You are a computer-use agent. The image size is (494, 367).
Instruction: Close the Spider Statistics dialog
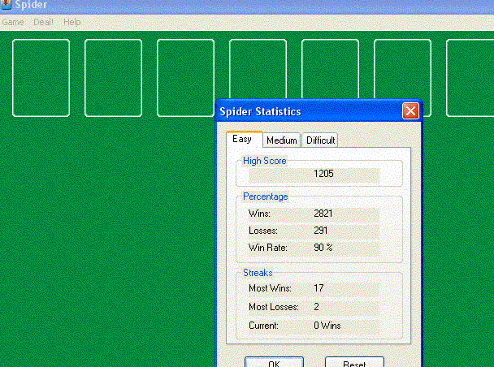point(410,111)
